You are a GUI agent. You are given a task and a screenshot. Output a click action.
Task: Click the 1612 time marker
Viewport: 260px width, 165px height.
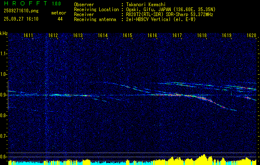[53, 35]
